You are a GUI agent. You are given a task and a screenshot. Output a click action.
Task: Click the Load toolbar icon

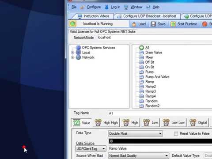(134, 24)
